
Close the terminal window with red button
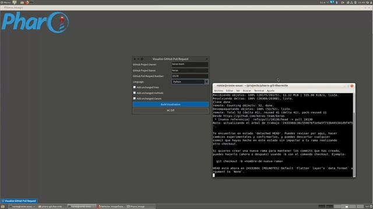[352, 86]
